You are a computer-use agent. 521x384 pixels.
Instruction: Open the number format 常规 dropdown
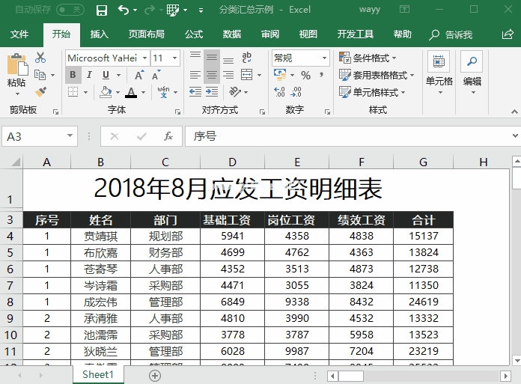[x=324, y=58]
